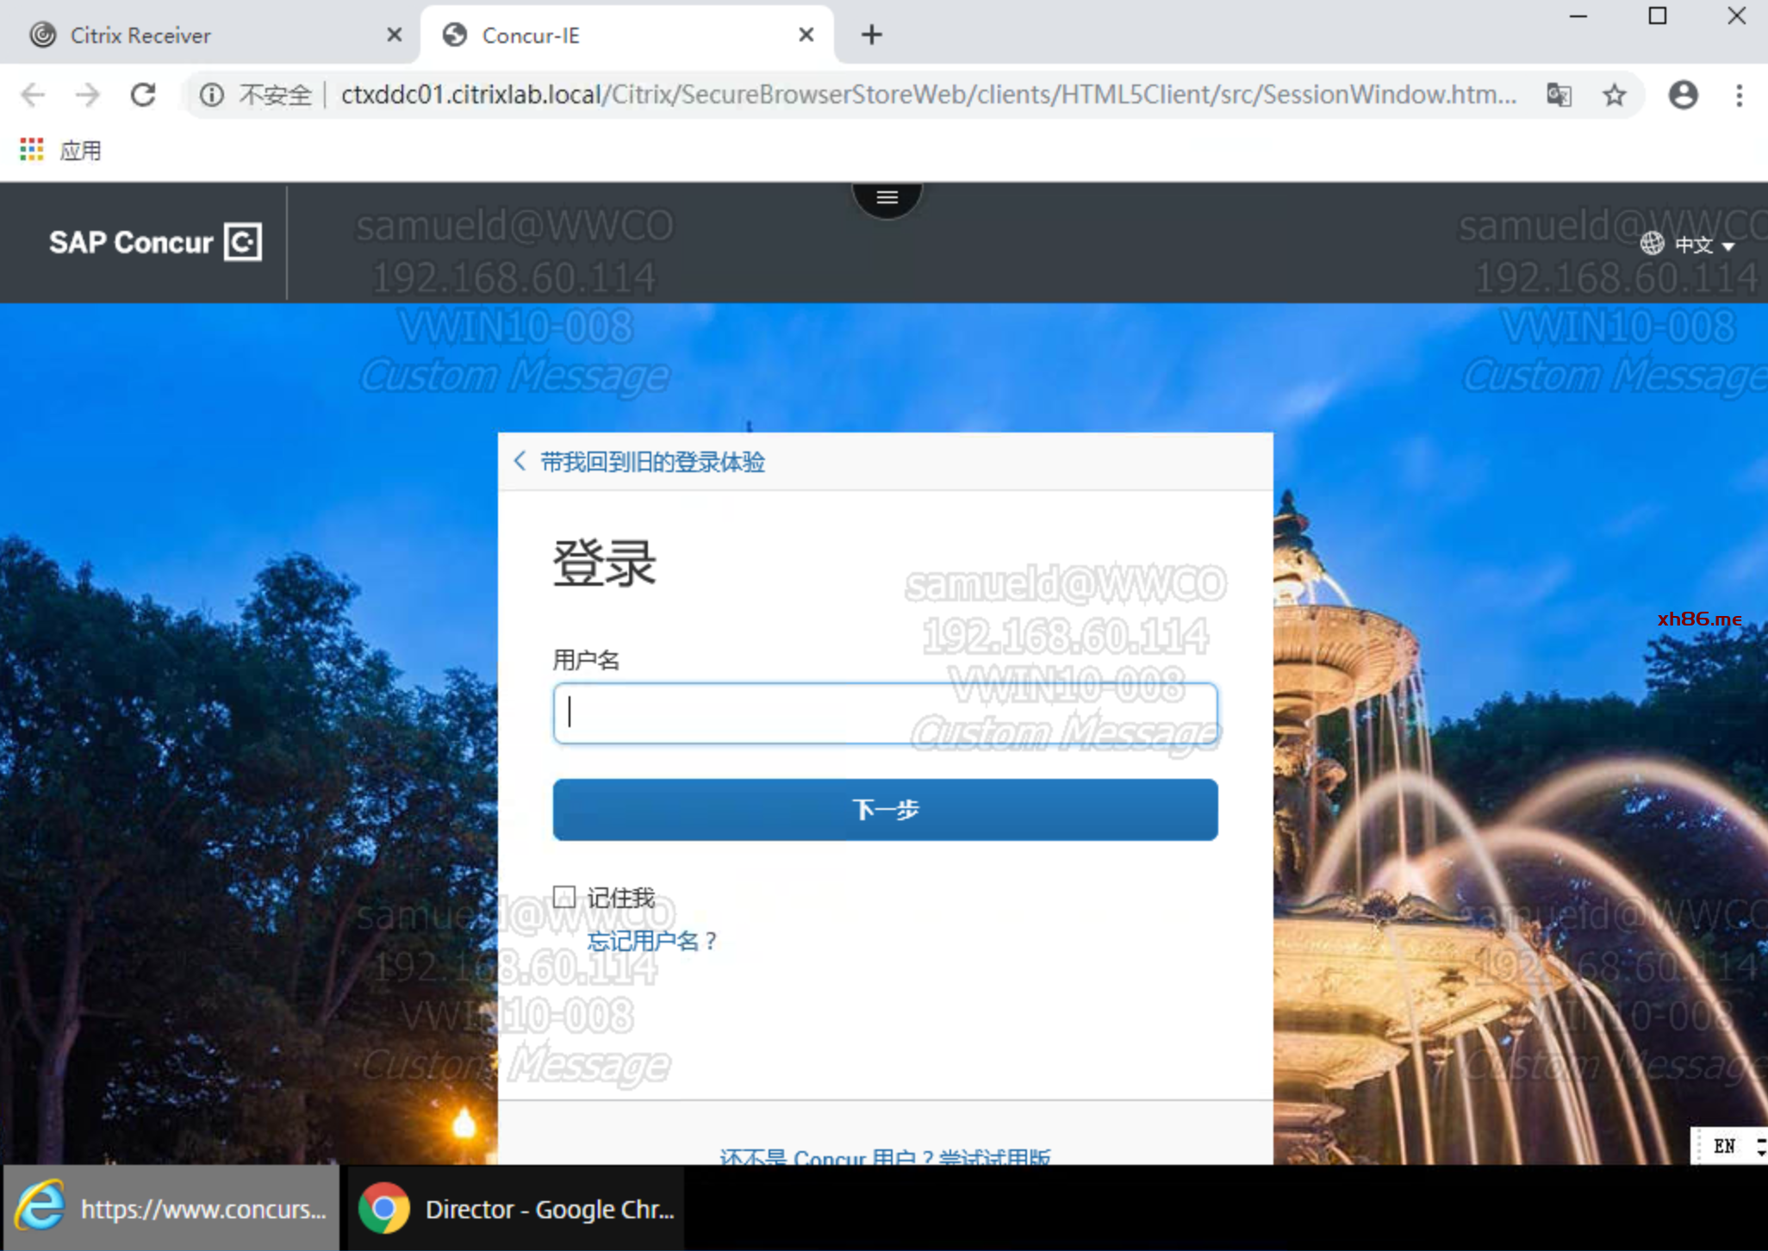Check the 记住我 remember me checkbox
Screen dimensions: 1768x1251
(564, 897)
